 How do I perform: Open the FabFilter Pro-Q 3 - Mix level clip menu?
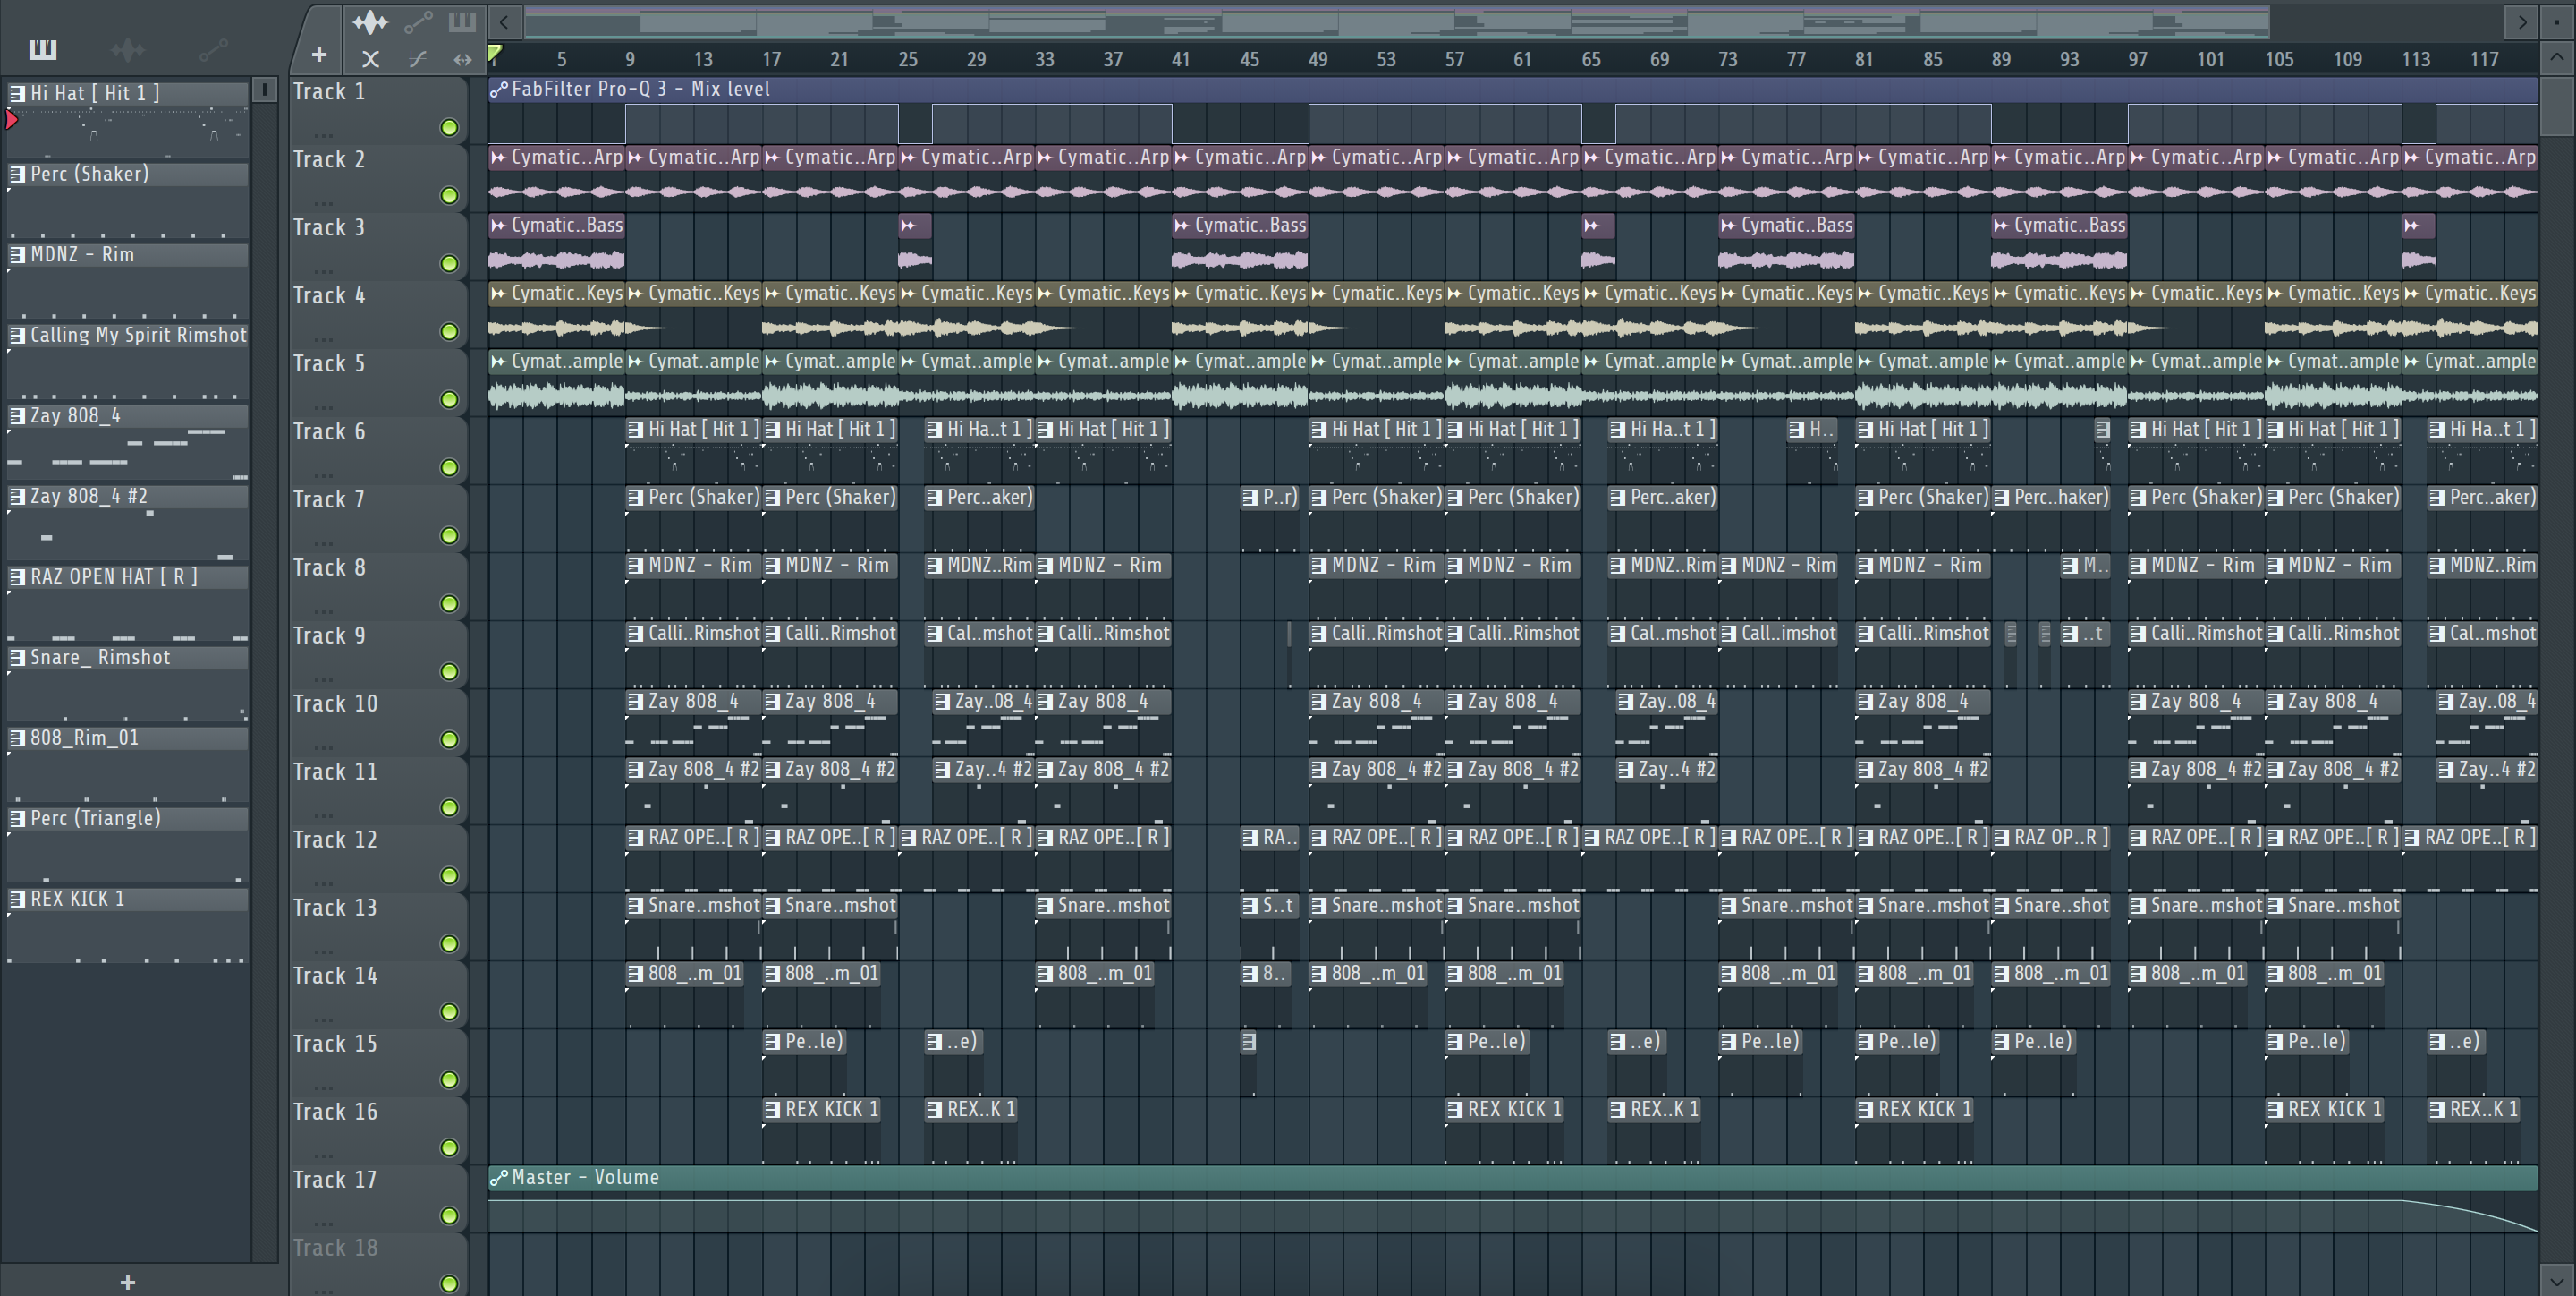(499, 90)
